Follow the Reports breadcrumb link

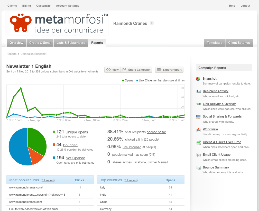(x=12, y=54)
